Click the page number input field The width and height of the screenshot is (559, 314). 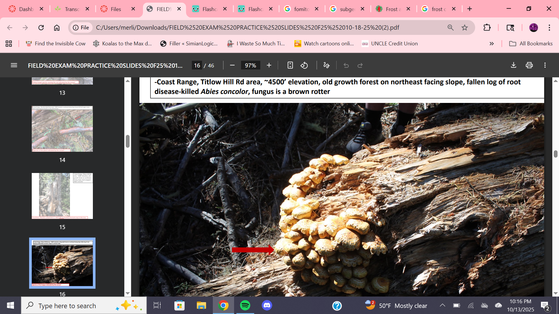197,65
